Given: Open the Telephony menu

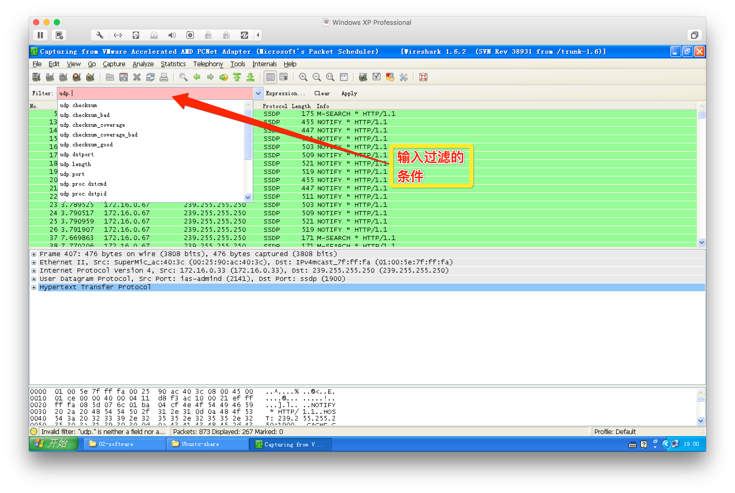Looking at the screenshot, I should pyautogui.click(x=208, y=64).
